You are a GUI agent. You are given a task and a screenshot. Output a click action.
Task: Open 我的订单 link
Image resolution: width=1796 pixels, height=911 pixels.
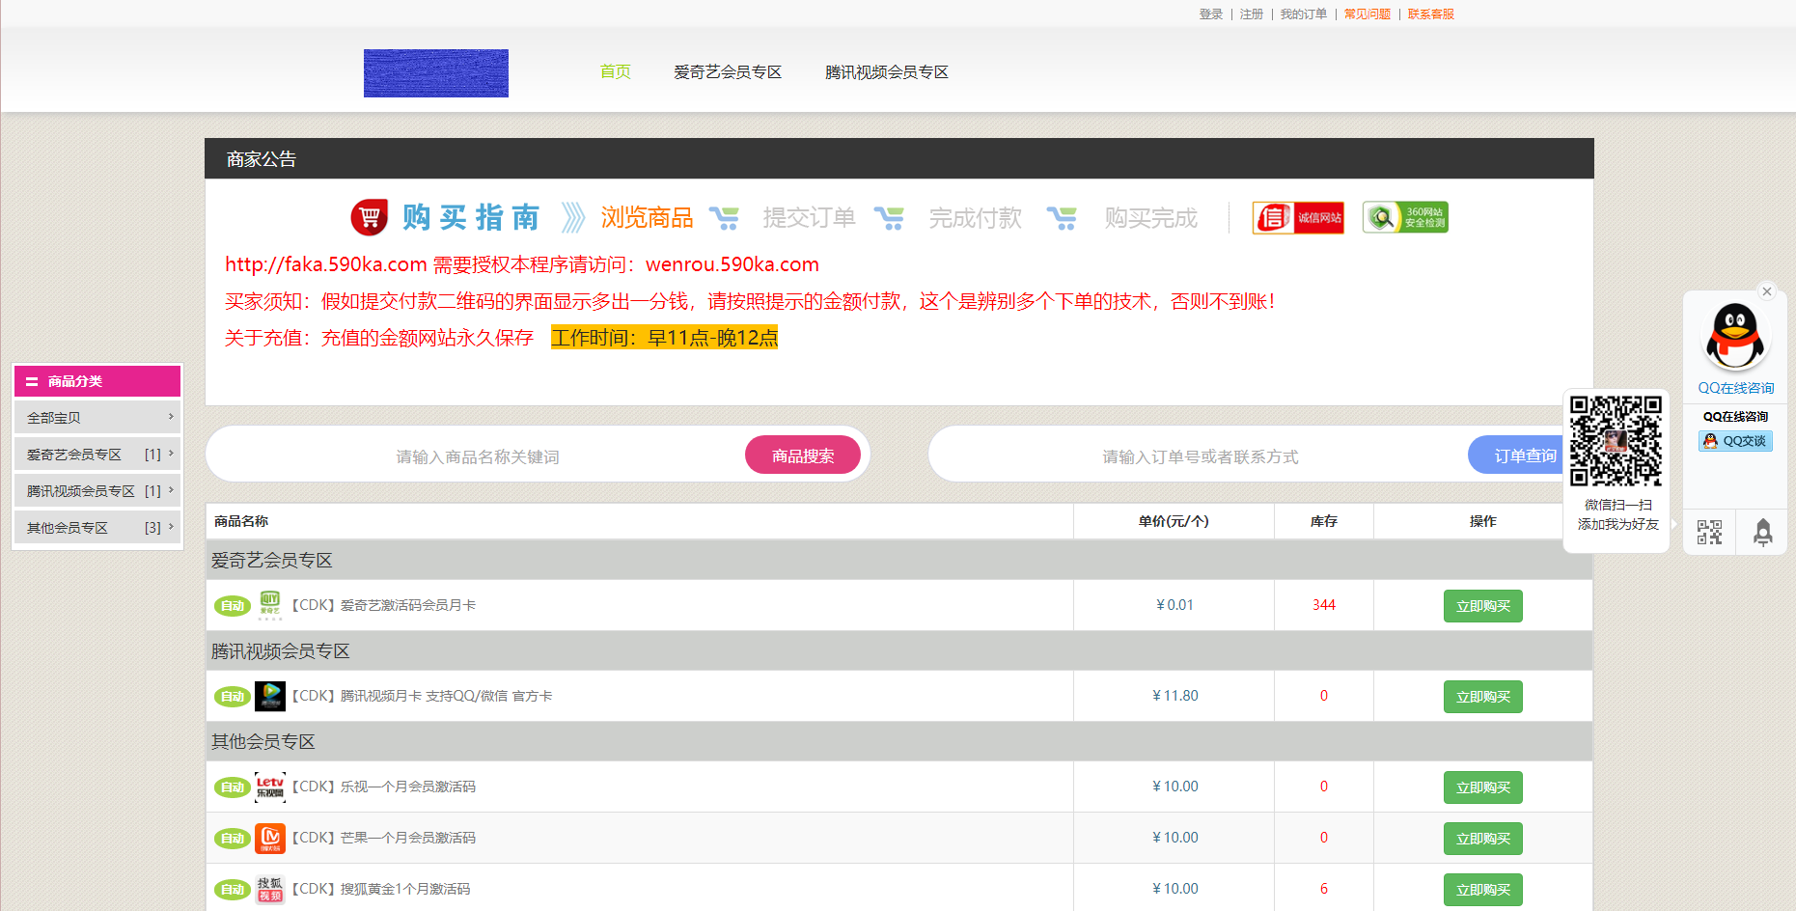tap(1304, 14)
